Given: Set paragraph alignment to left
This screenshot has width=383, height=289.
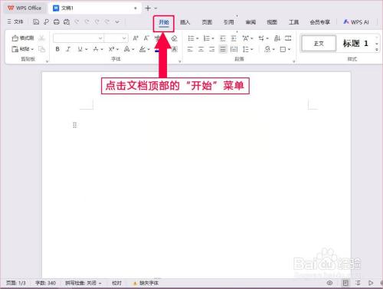Looking at the screenshot, I should tap(190, 49).
